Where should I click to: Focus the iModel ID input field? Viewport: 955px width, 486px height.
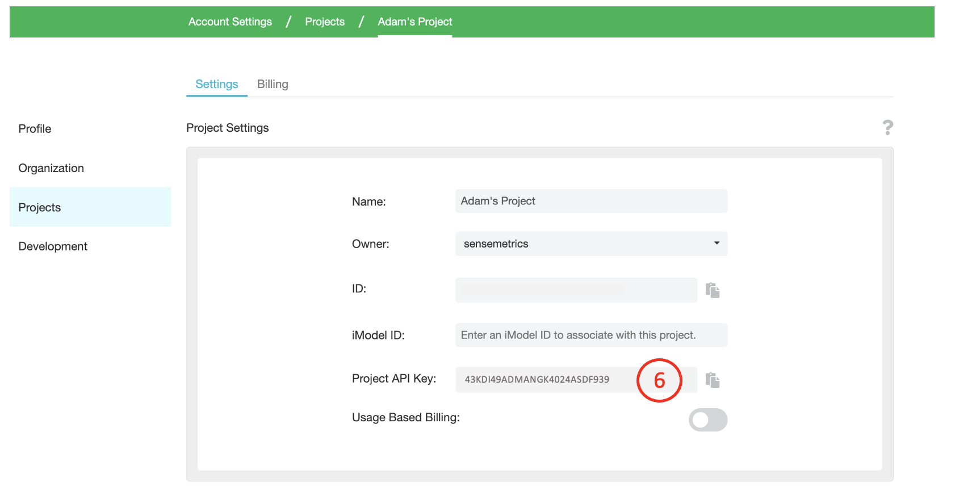[591, 335]
